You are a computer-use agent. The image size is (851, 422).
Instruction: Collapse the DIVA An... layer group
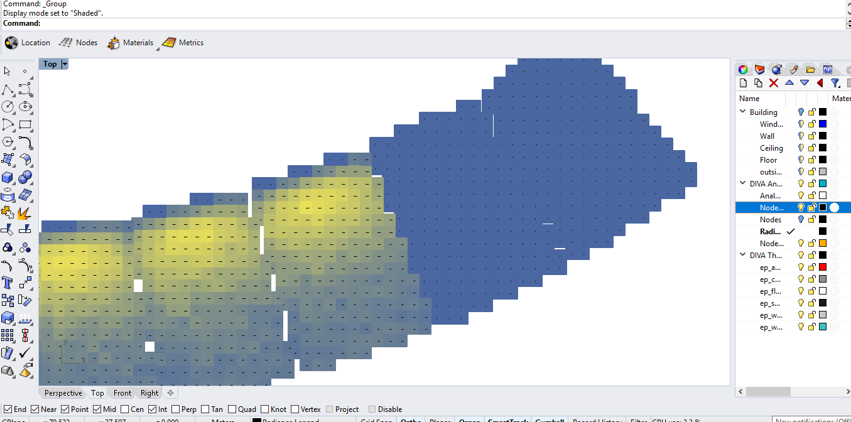(743, 183)
